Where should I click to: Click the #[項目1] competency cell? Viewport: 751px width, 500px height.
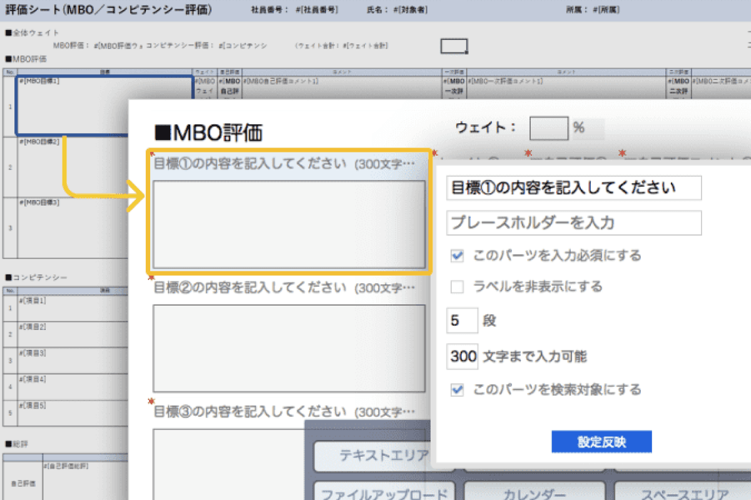tap(72, 307)
